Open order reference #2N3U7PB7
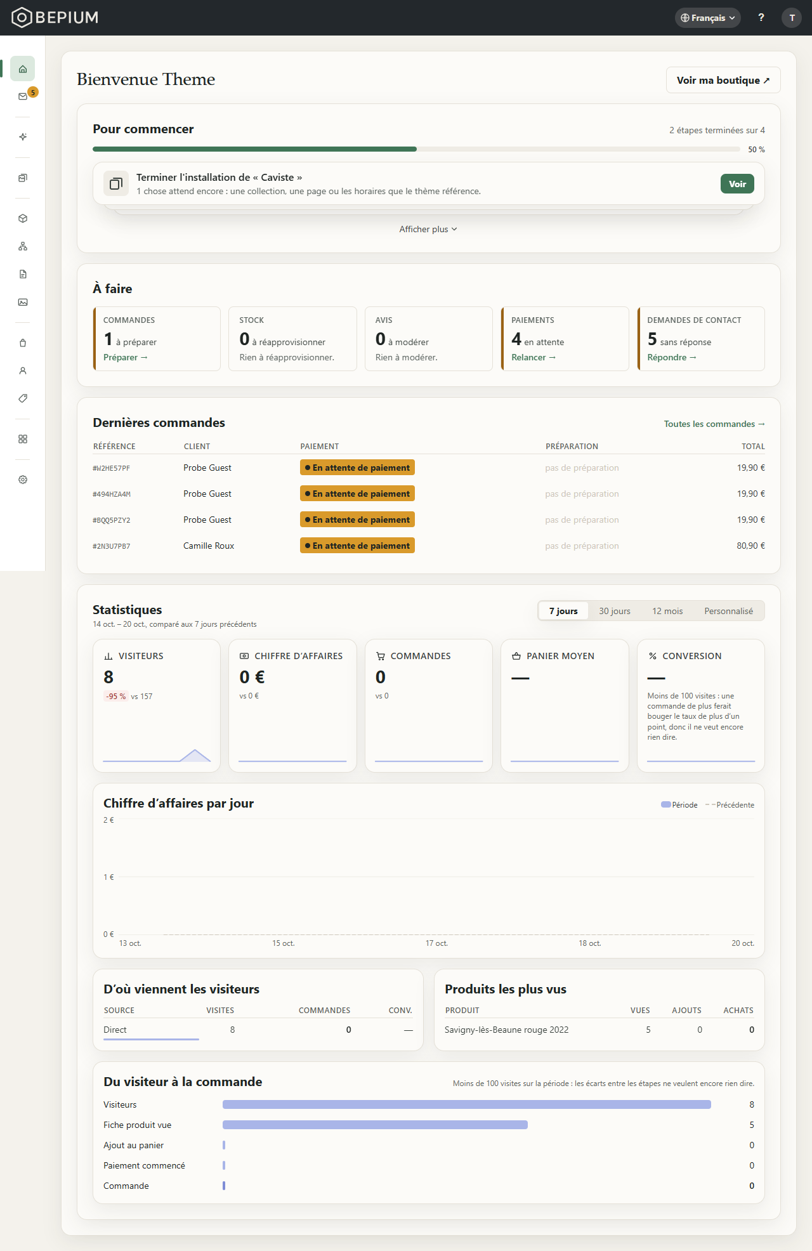 (x=112, y=546)
